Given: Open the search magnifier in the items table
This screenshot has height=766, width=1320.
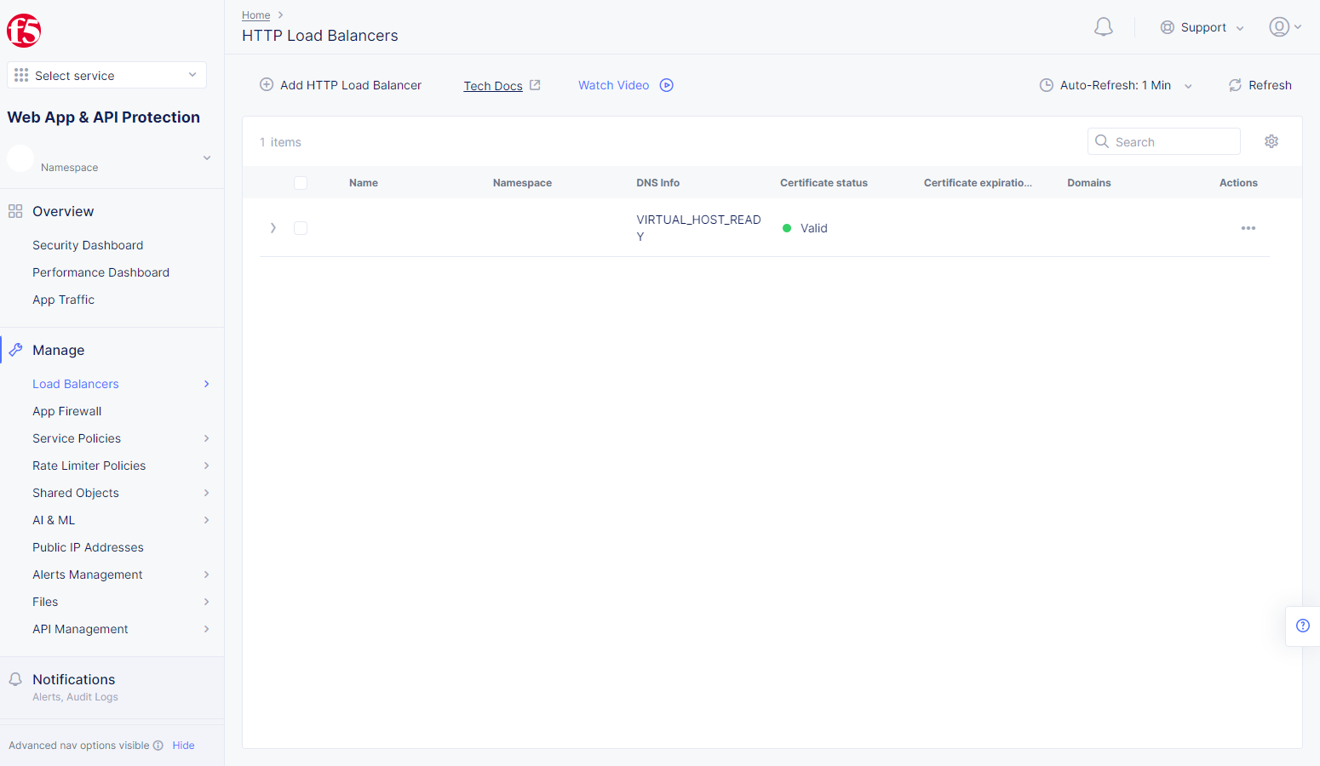Looking at the screenshot, I should click(x=1102, y=141).
